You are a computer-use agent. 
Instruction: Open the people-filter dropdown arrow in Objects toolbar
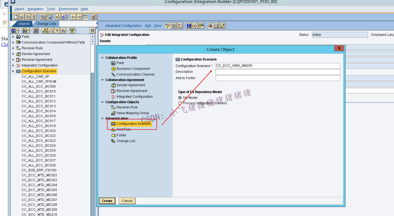click(x=29, y=30)
